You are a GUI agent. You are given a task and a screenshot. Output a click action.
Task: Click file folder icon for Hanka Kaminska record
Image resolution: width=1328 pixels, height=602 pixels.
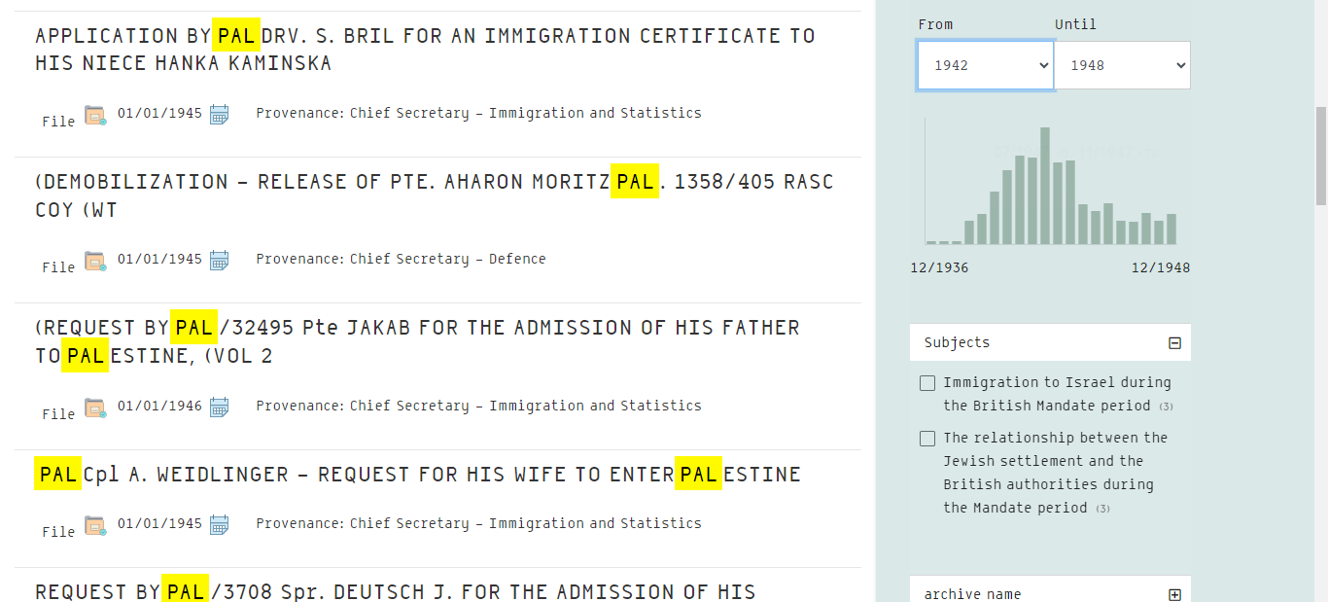point(94,115)
